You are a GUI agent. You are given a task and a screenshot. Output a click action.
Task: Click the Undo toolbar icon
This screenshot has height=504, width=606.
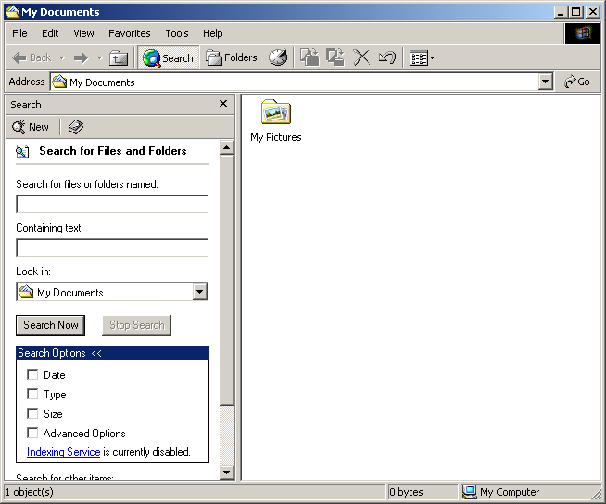tap(386, 57)
